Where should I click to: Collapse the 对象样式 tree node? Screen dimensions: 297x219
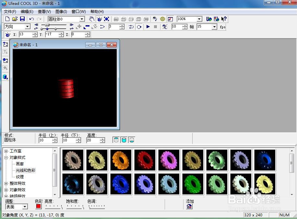pos(6,158)
